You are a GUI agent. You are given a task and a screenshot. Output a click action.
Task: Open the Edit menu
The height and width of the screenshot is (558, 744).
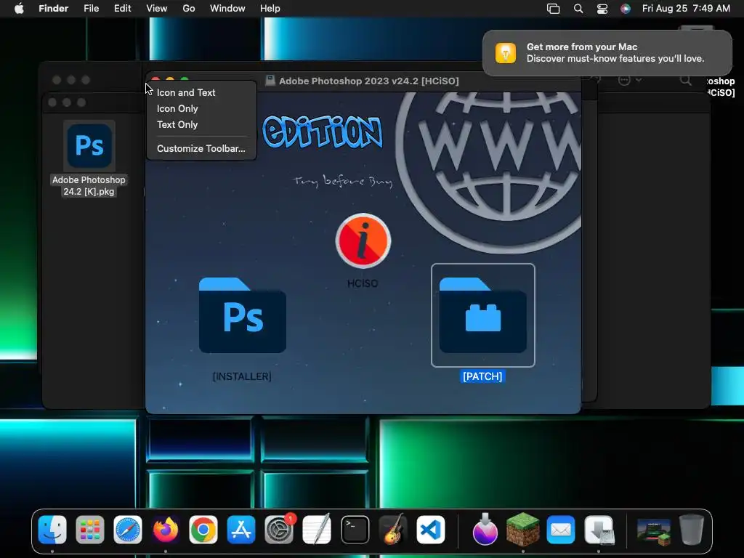pos(122,9)
